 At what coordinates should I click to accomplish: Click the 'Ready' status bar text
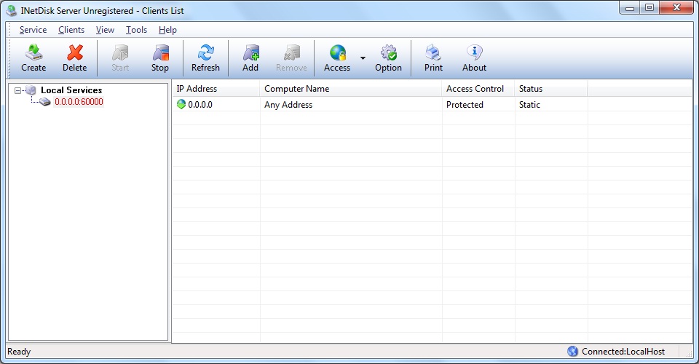[x=19, y=352]
